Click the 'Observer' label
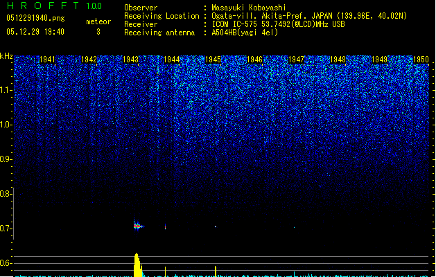 point(141,8)
